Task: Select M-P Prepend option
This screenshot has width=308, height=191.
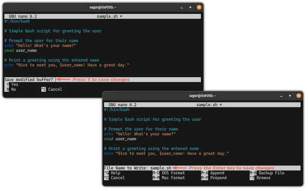Action: (x=214, y=178)
